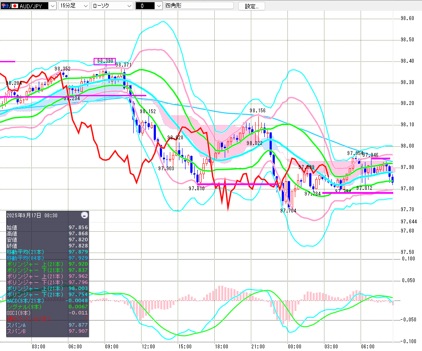Viewport: 422px width, 351px height.
Task: Click the Japanese flag icon
Action: tap(15, 6)
